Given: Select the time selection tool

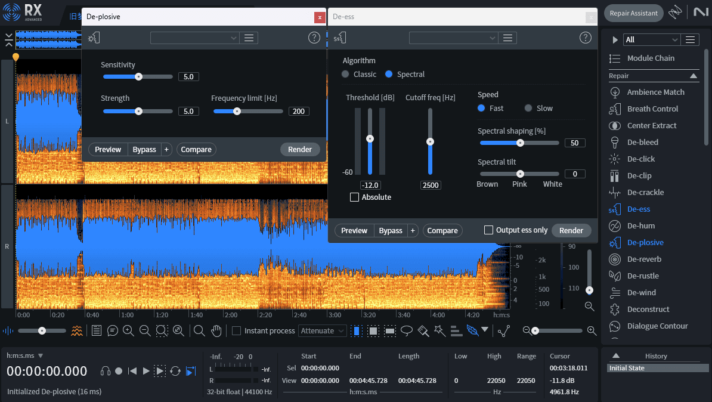Looking at the screenshot, I should (357, 330).
